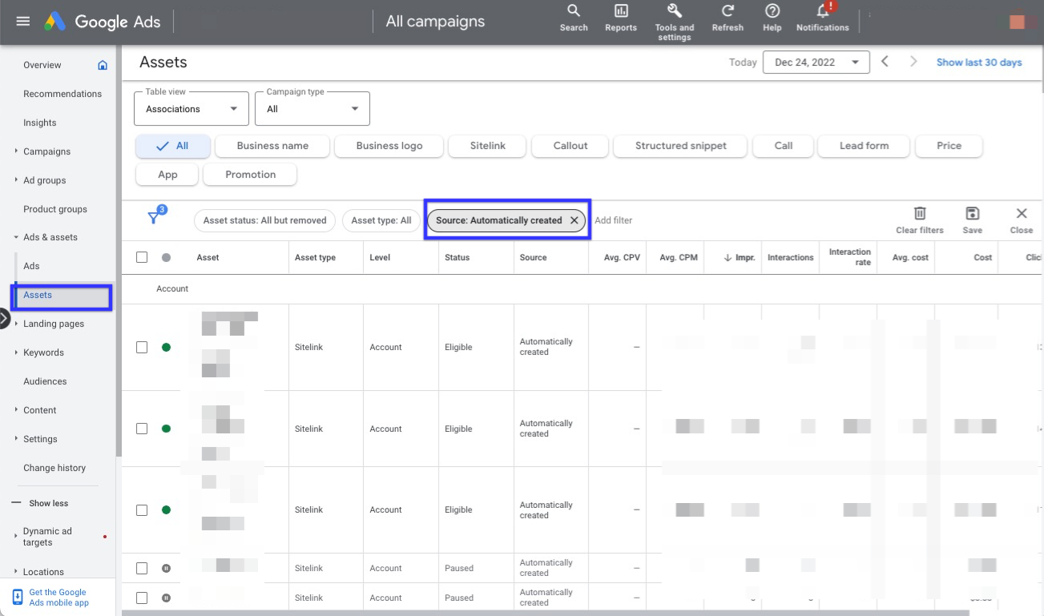Filter by Structured snippet chip

680,146
